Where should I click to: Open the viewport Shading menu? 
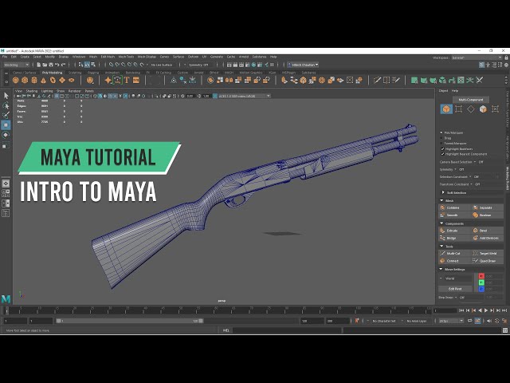point(32,91)
